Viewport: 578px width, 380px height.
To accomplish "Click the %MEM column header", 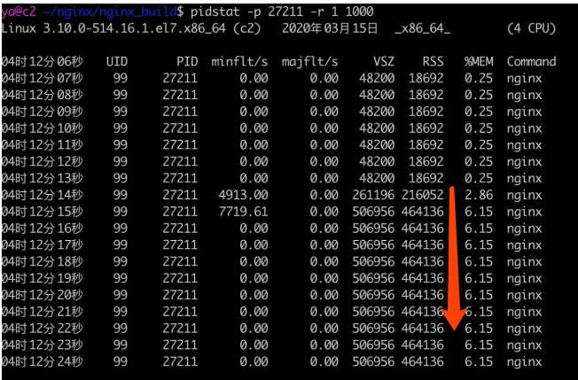I will click(x=479, y=62).
